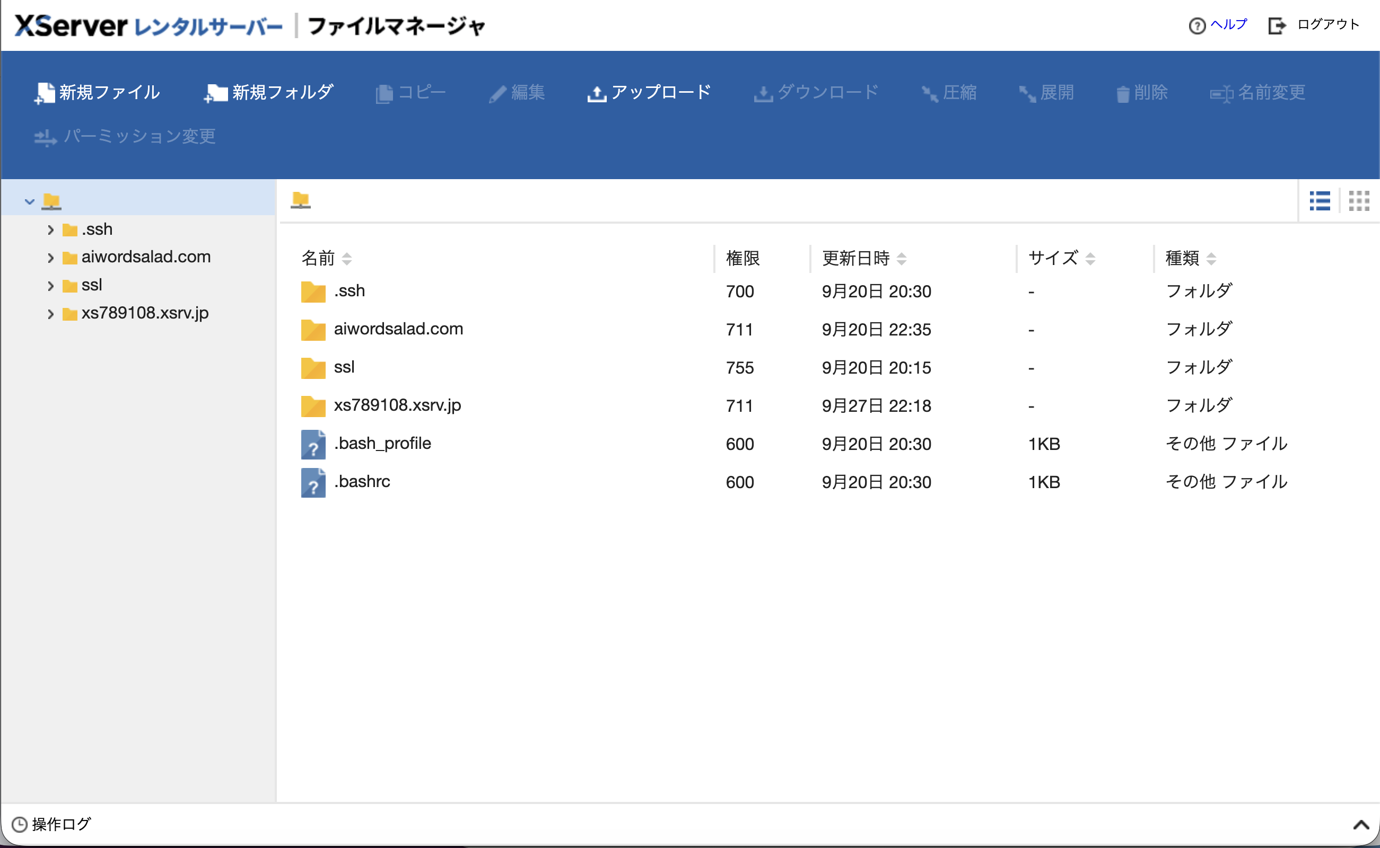Click the ssl folder icon in list

tap(313, 368)
